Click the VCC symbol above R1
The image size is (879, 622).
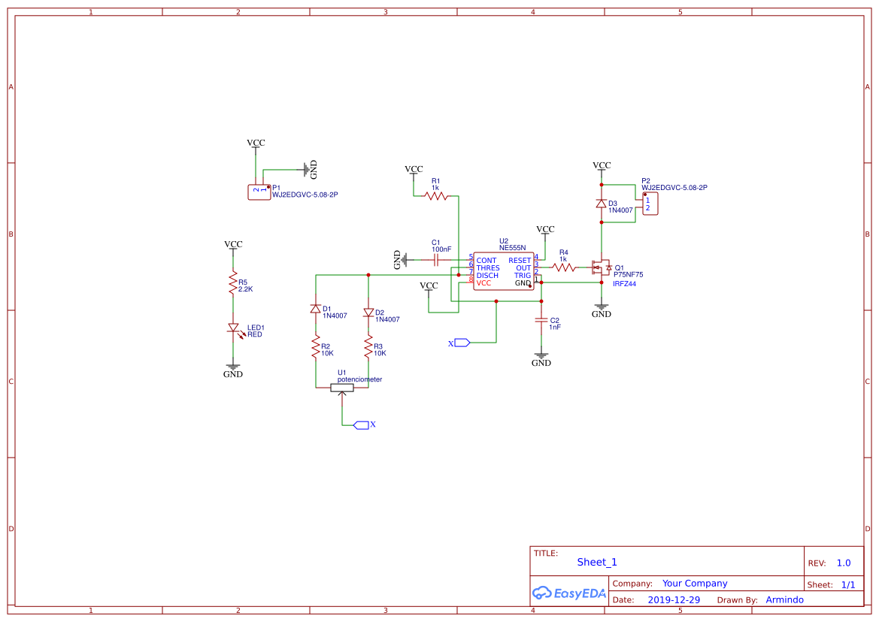coord(414,173)
